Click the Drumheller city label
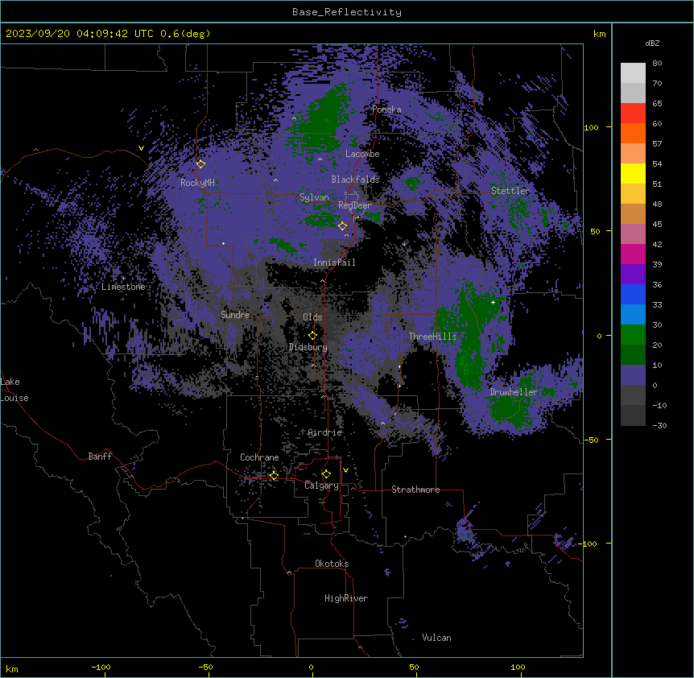 (514, 392)
